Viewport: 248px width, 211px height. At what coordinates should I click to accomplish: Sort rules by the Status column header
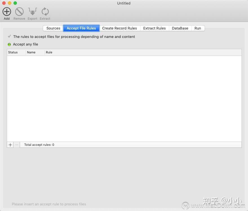[12, 52]
